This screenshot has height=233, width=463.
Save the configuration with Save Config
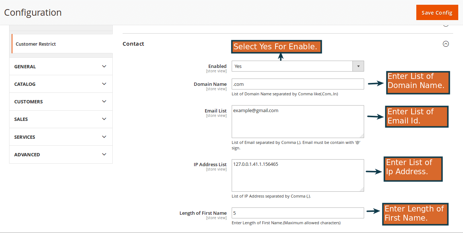(437, 12)
